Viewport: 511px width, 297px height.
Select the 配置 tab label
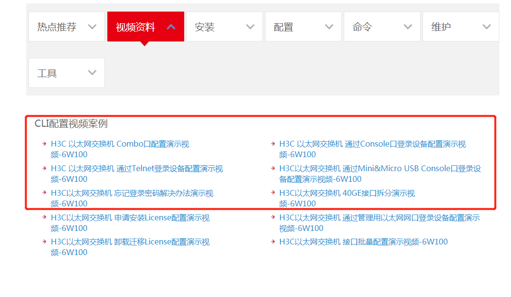tap(283, 27)
